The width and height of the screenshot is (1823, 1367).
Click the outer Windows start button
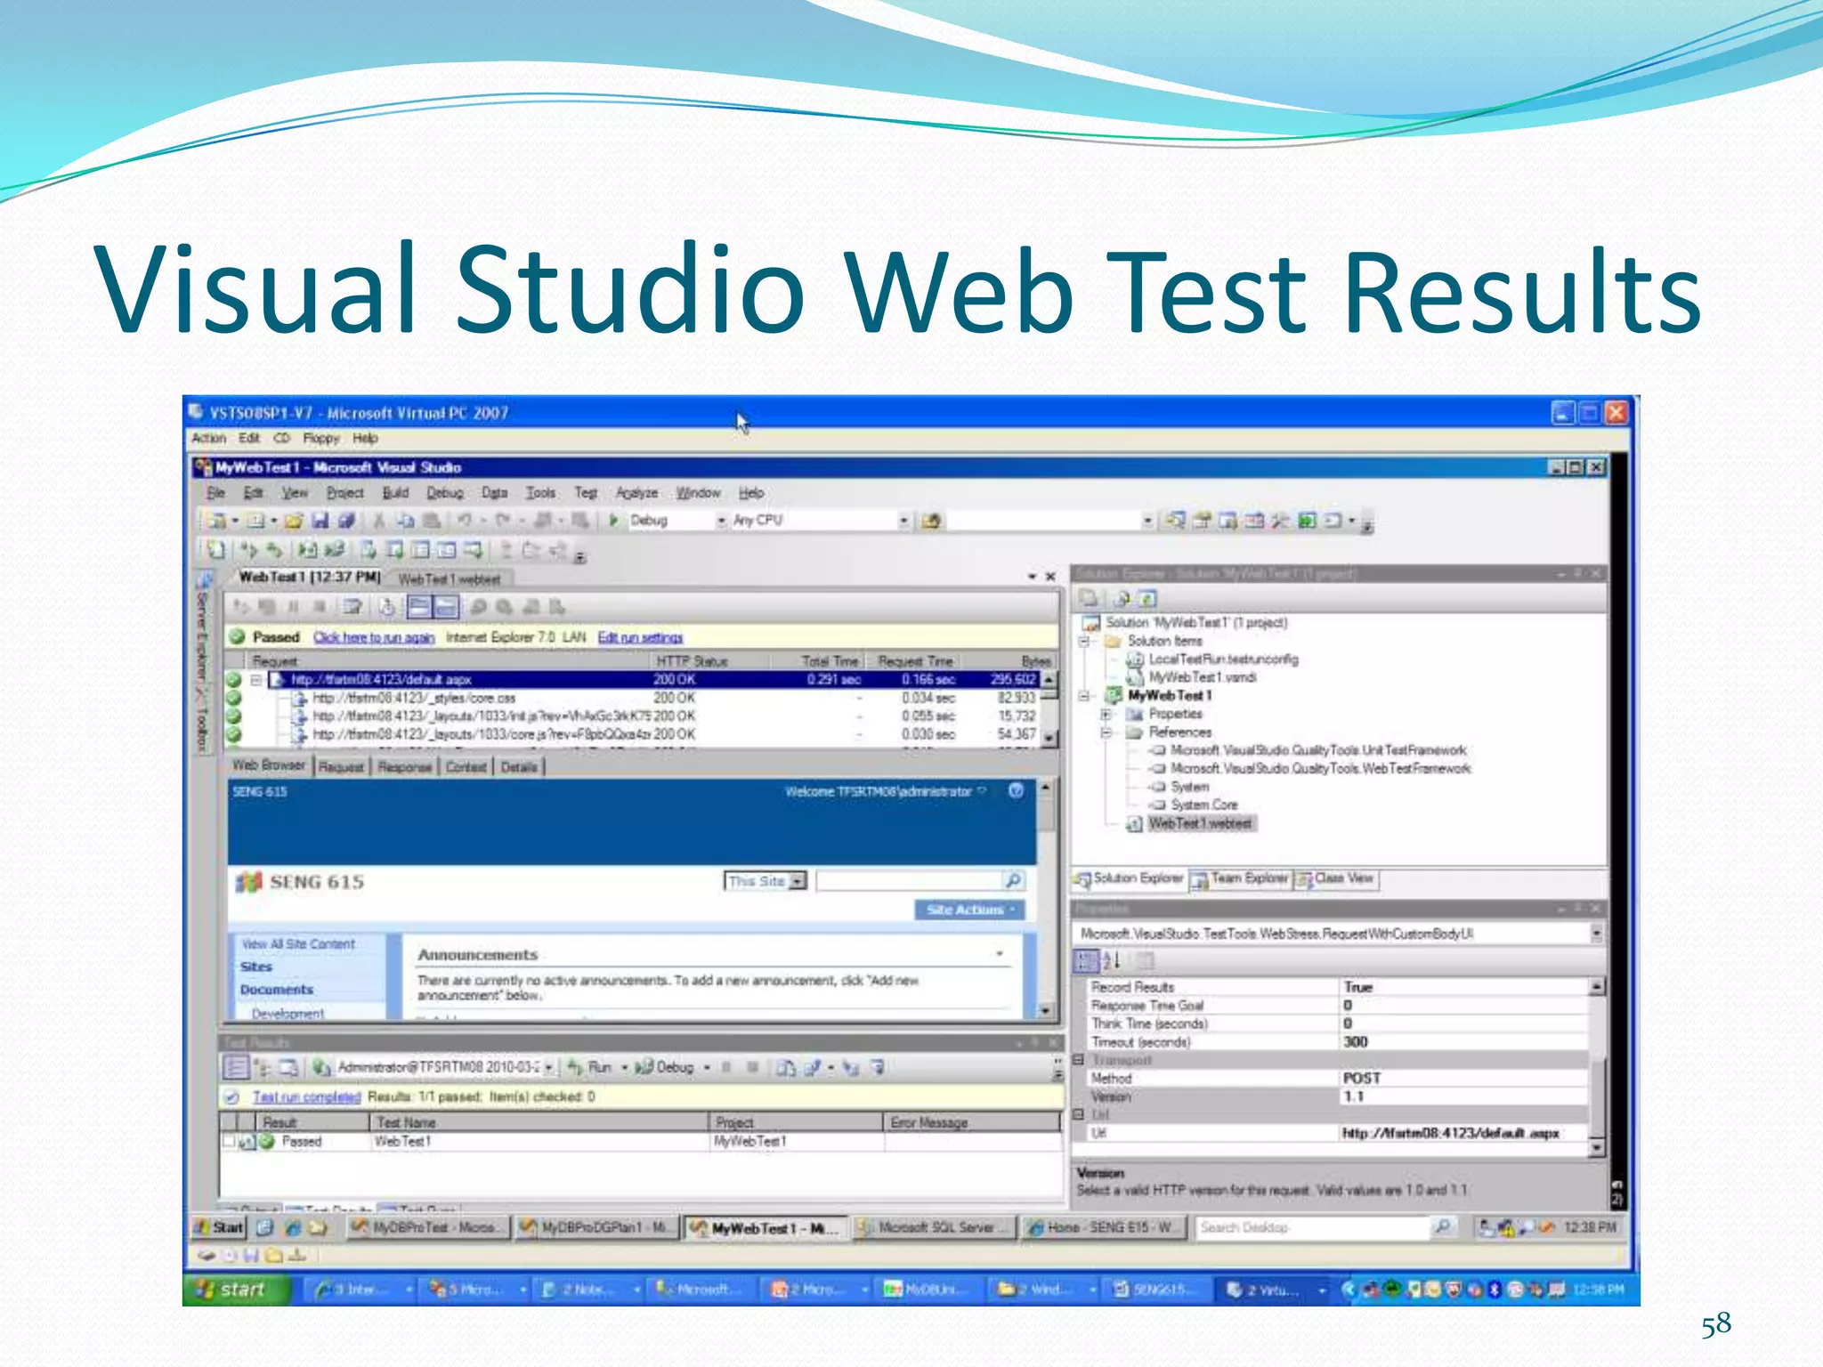[236, 1290]
